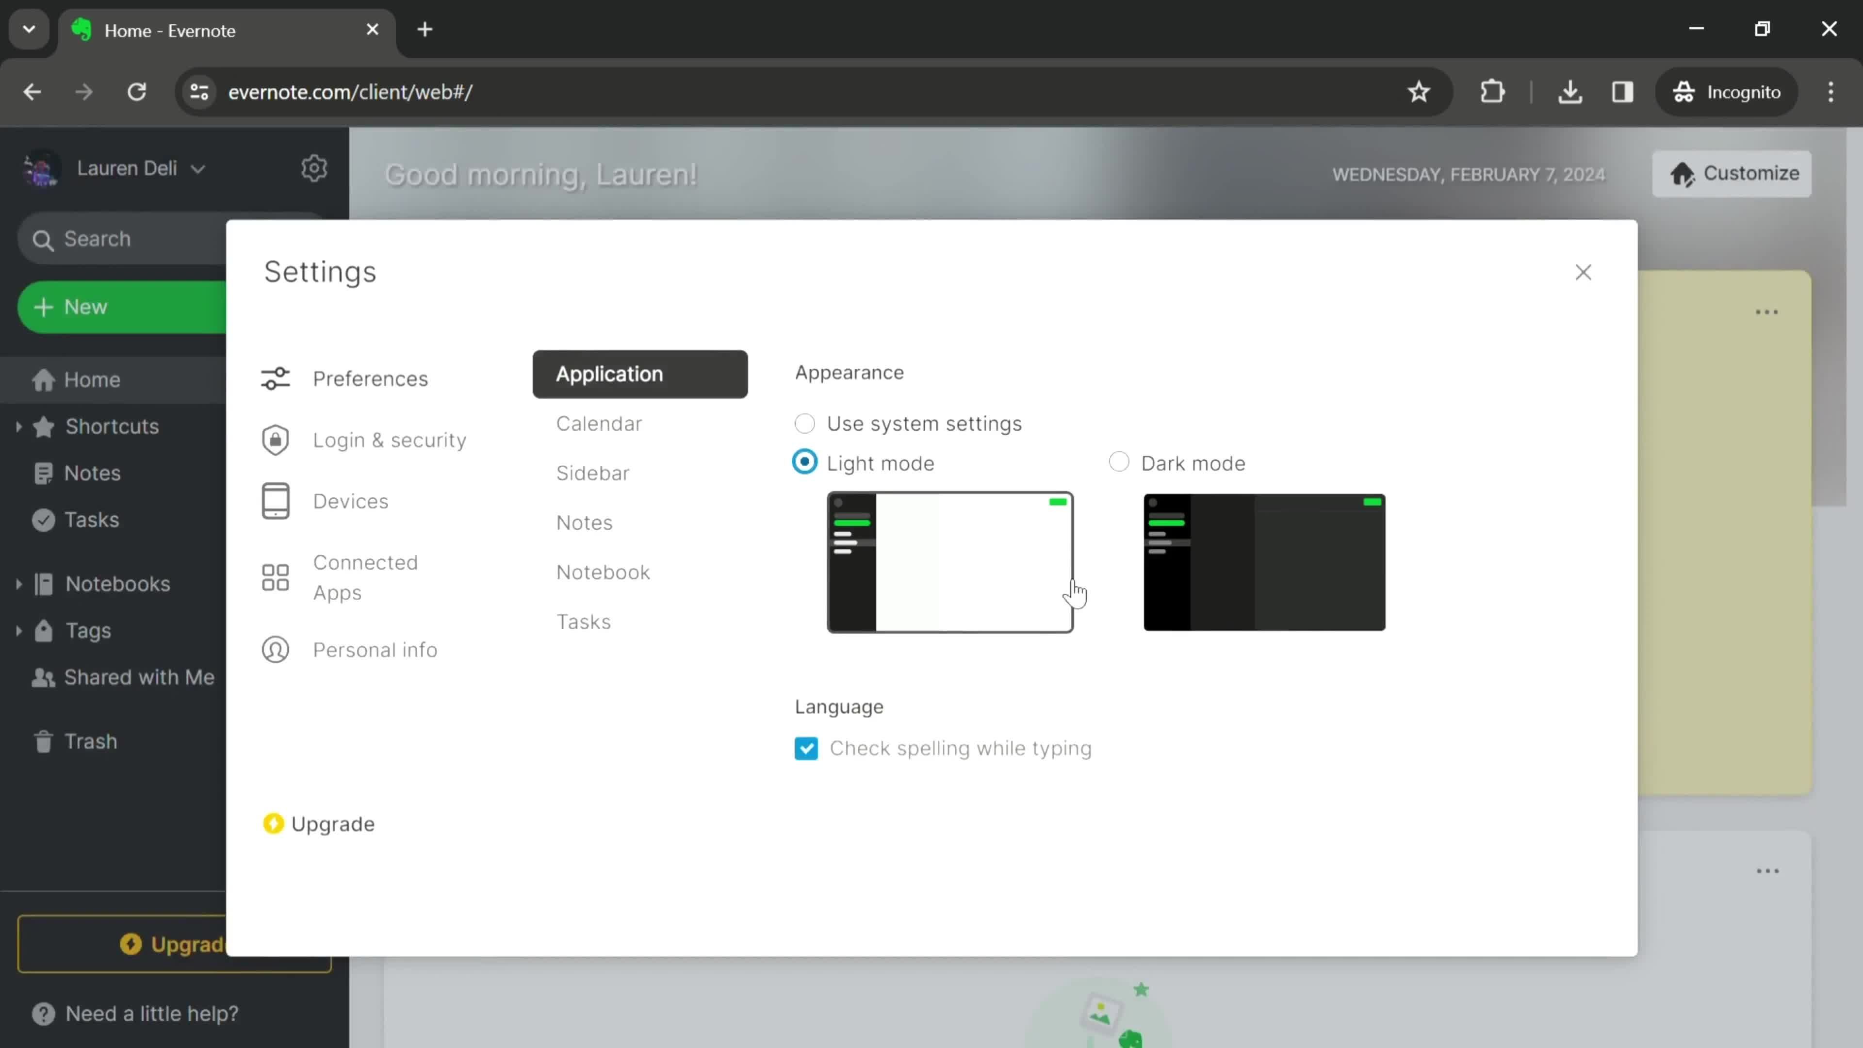The height and width of the screenshot is (1048, 1863).
Task: Click the Home icon in sidebar
Action: tap(44, 380)
